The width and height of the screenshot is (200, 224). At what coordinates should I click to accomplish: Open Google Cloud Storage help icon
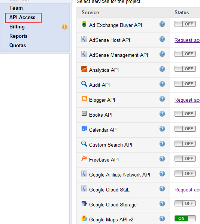coord(162,203)
